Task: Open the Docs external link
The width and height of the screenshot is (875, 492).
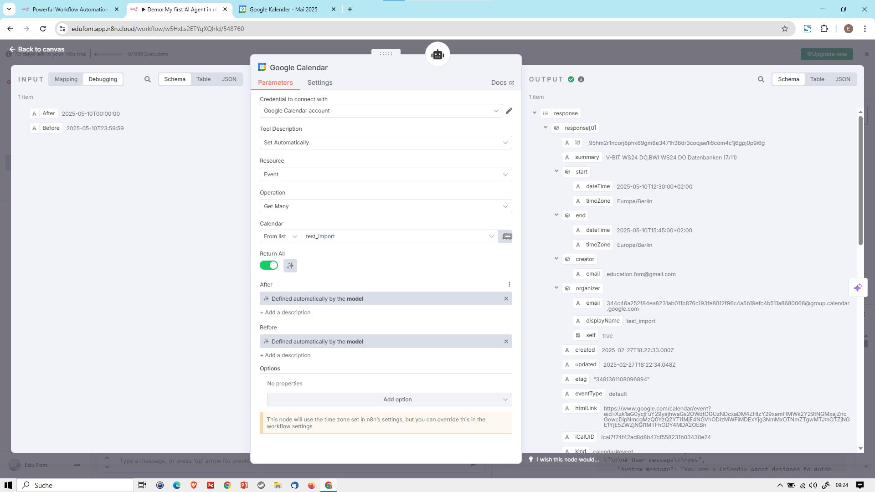Action: tap(502, 83)
